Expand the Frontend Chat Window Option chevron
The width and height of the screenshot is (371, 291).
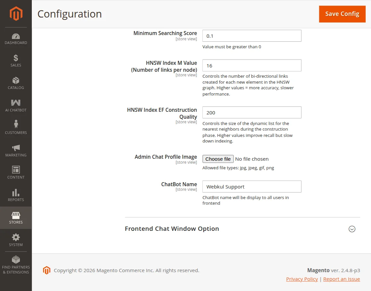coord(352,229)
